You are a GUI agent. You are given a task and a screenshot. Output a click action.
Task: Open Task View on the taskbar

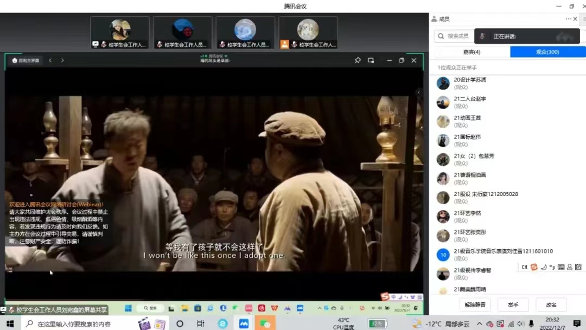201,323
